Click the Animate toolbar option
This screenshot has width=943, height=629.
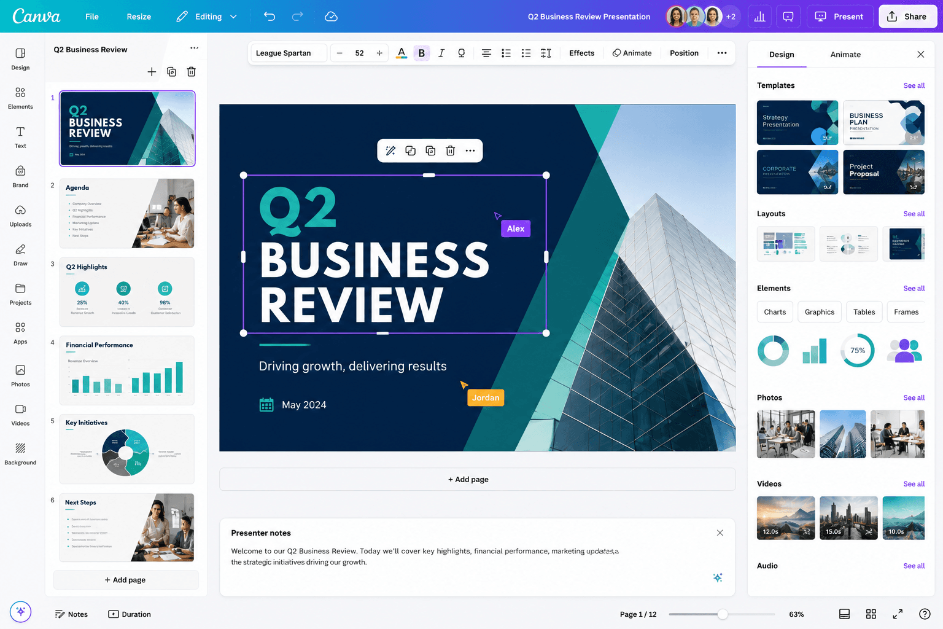(632, 53)
